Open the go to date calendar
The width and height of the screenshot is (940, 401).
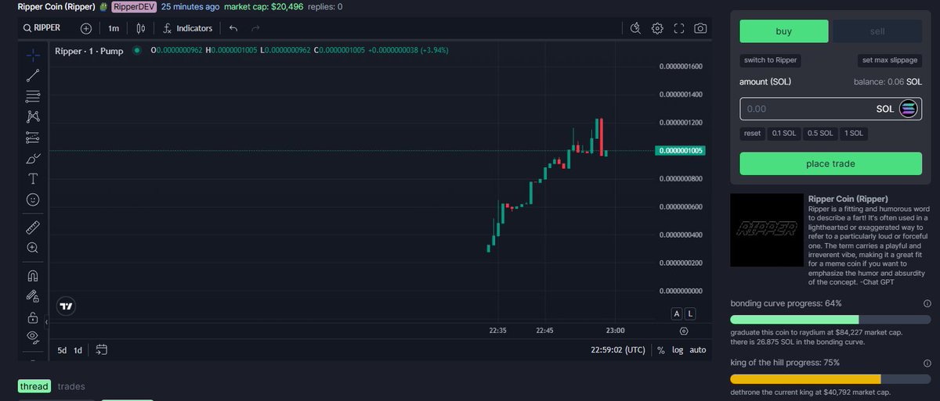click(102, 350)
